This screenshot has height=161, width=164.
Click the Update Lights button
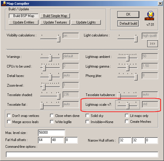click(x=86, y=22)
